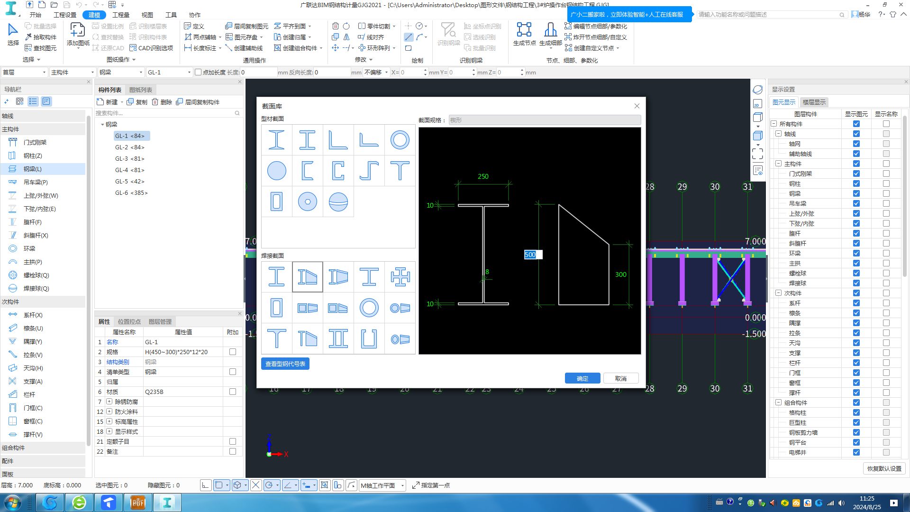Click the 恢复默认设置 button
910x512 pixels.
coord(884,468)
